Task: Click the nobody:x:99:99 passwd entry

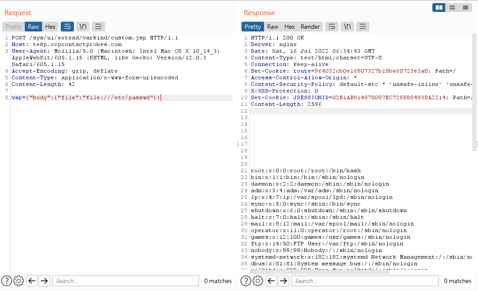Action: tap(316, 251)
